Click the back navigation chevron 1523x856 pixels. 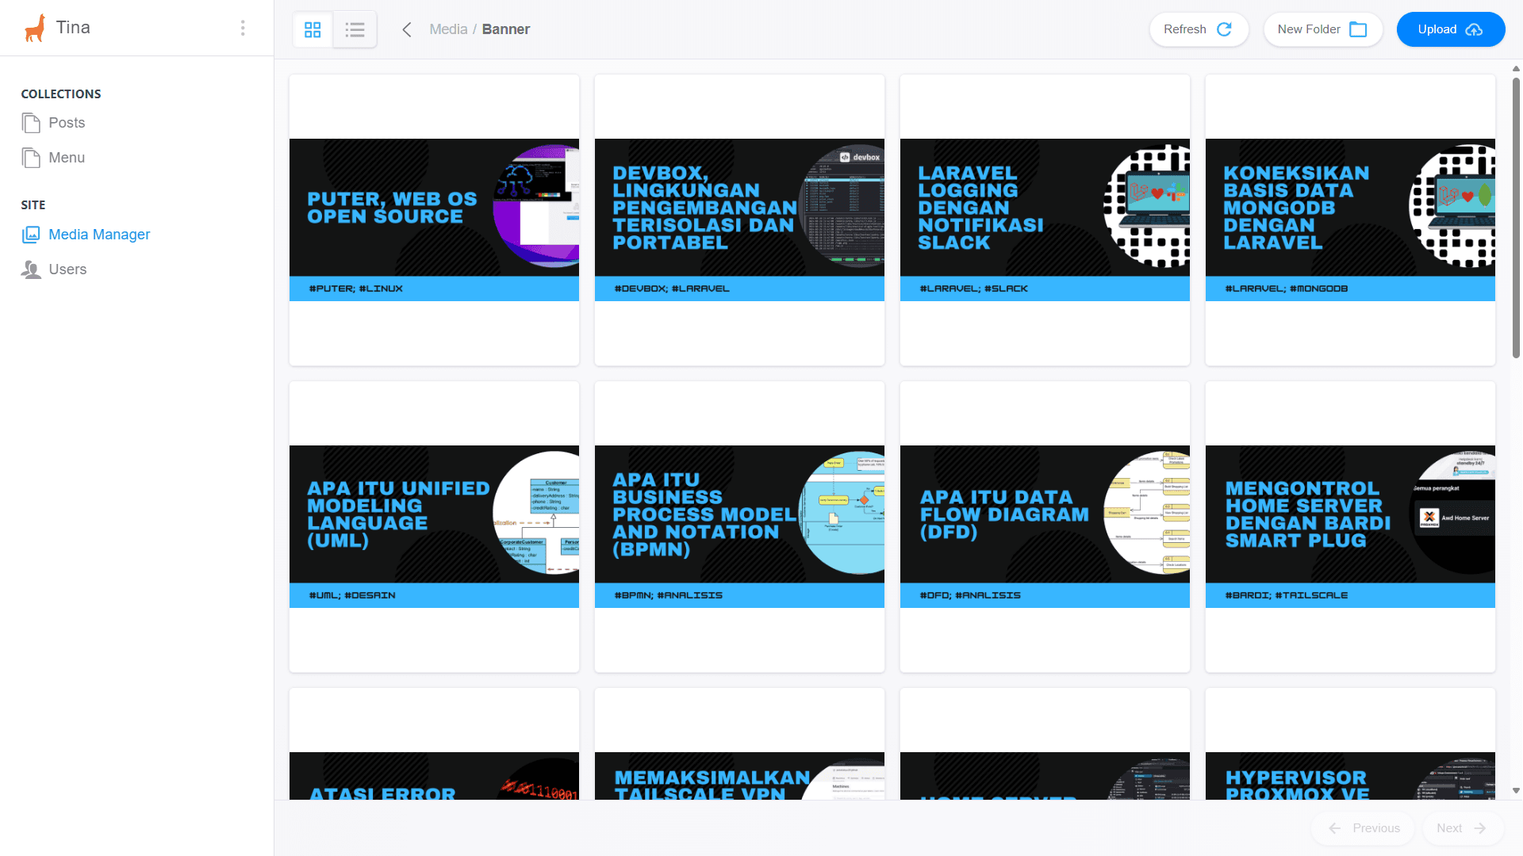pos(407,29)
